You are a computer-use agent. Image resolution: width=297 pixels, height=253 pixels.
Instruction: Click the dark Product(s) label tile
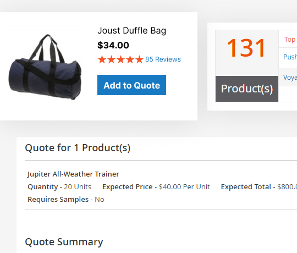coord(247,89)
